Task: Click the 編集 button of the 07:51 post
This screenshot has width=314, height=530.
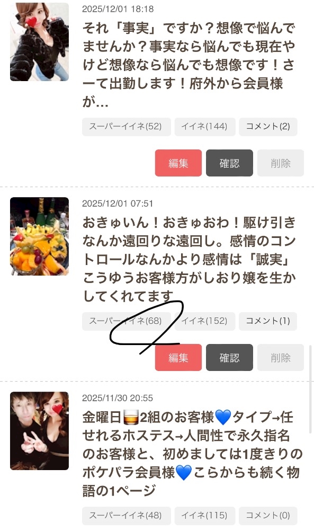Action: pos(178,358)
